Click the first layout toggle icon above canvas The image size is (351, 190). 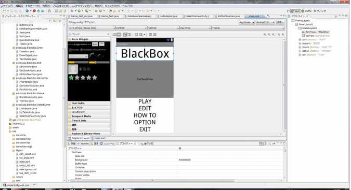click(x=114, y=35)
